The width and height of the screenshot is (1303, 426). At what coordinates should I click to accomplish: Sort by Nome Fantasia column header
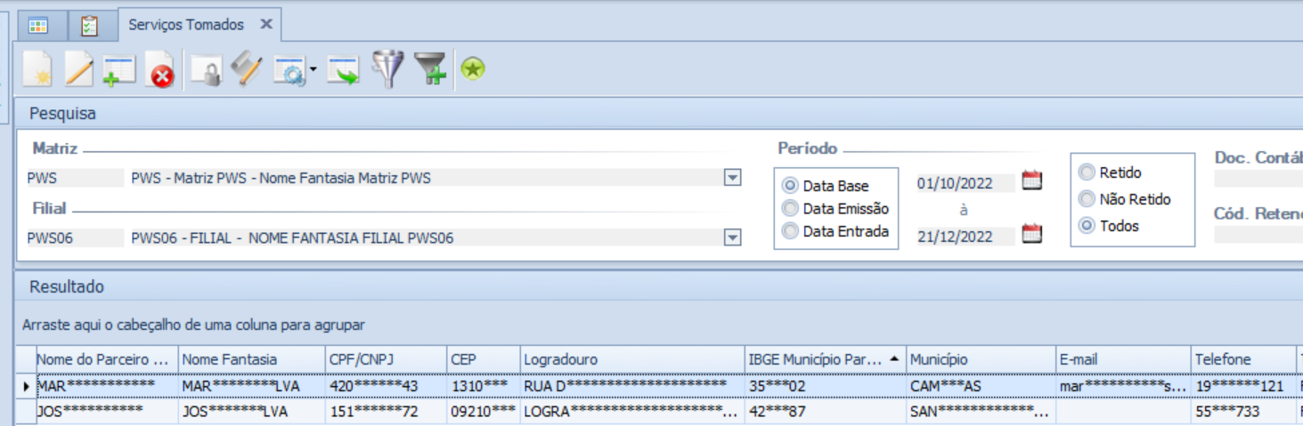[252, 359]
